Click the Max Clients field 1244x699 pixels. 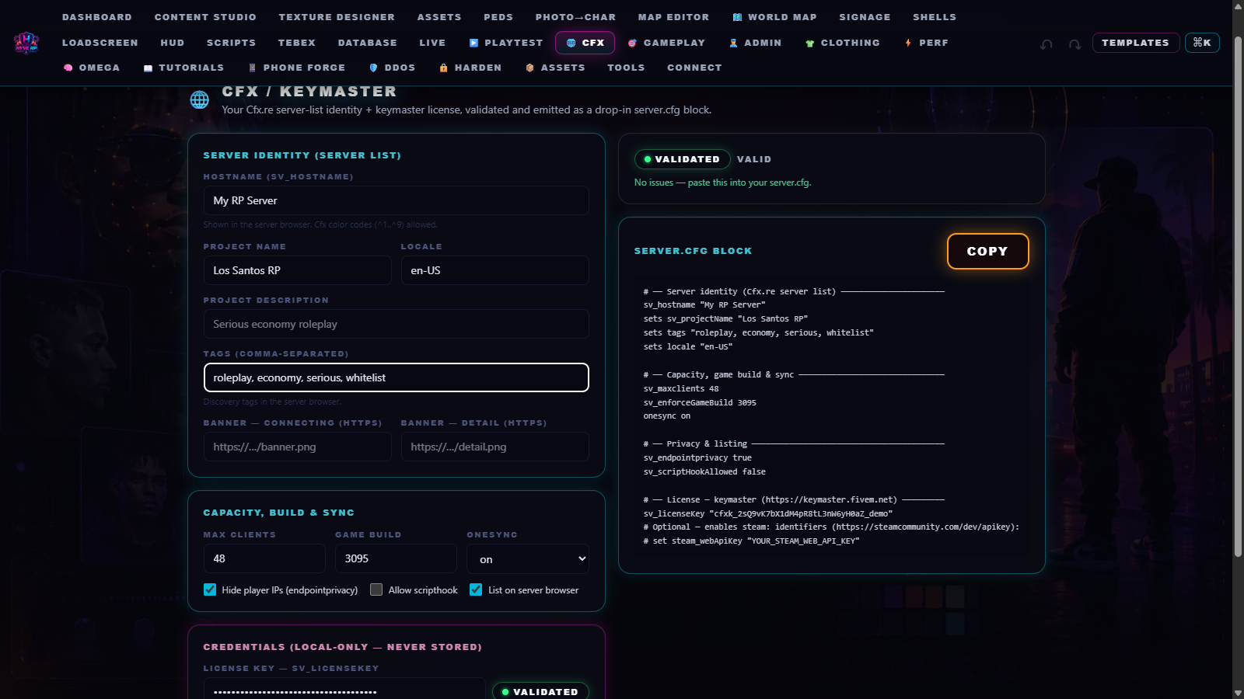pos(264,558)
